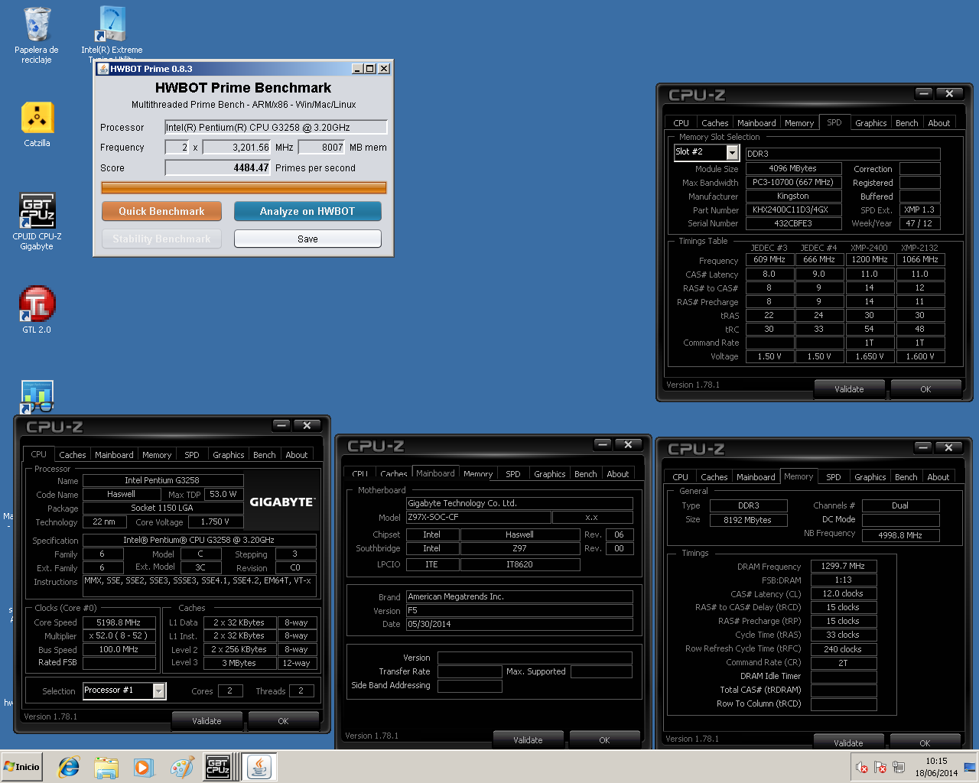Click the 3,201.56 MHz frequency field
The height and width of the screenshot is (783, 979).
coord(236,147)
